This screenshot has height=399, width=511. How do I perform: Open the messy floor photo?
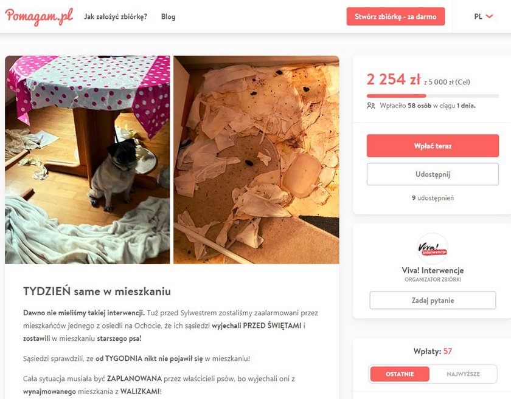[256, 160]
